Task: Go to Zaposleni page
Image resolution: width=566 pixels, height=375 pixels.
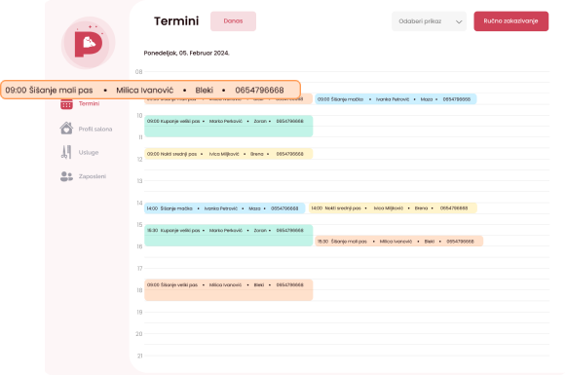Action: point(93,176)
